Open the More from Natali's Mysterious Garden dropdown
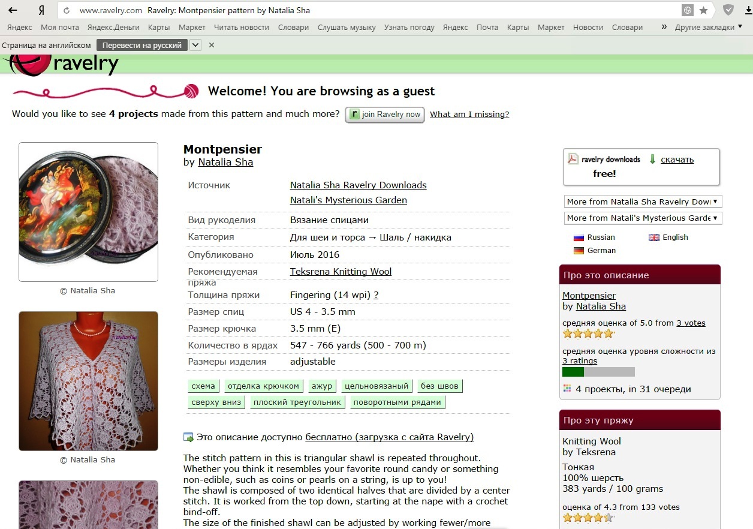Image resolution: width=753 pixels, height=529 pixels. tap(643, 218)
